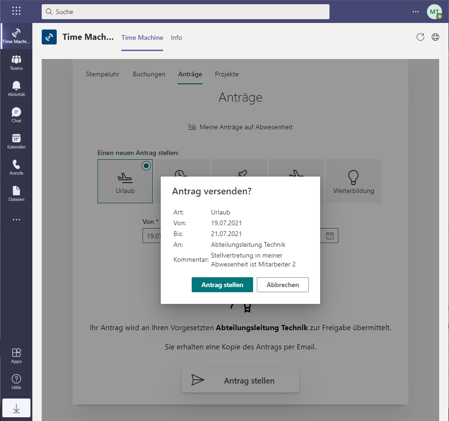Cancel the dialog with Abbrechen
The image size is (449, 421).
tap(283, 285)
